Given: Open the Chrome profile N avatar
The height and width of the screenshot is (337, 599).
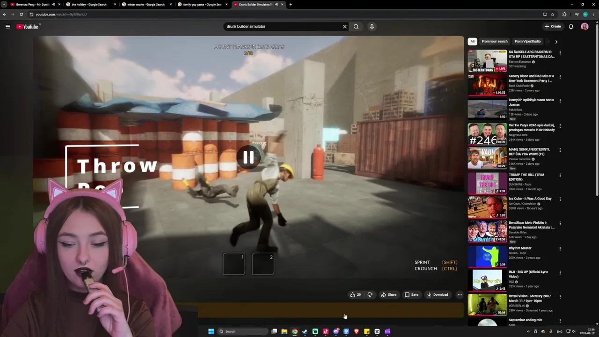Looking at the screenshot, I should [x=585, y=15].
